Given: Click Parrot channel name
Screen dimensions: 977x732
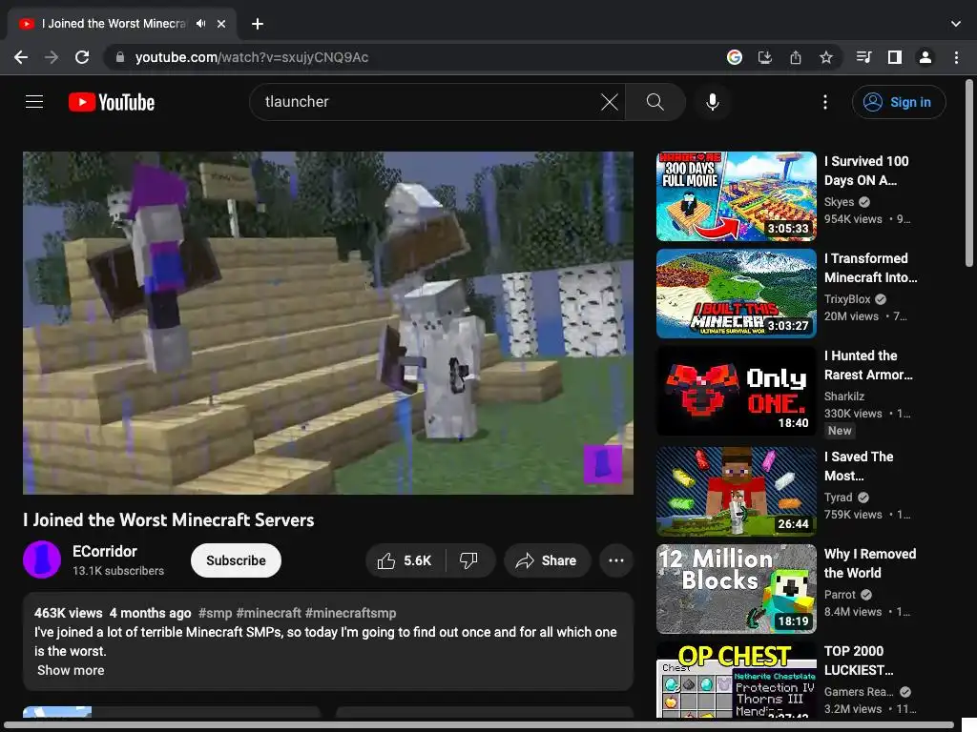Looking at the screenshot, I should pyautogui.click(x=840, y=595).
